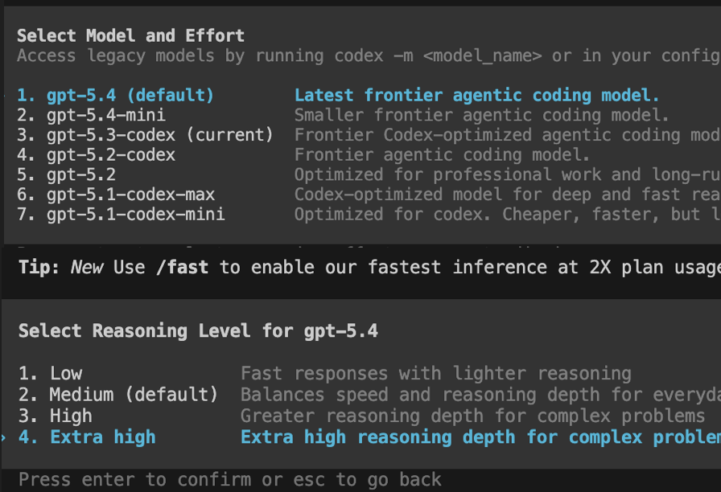Click the selection arrow beside Extra high

(3, 437)
